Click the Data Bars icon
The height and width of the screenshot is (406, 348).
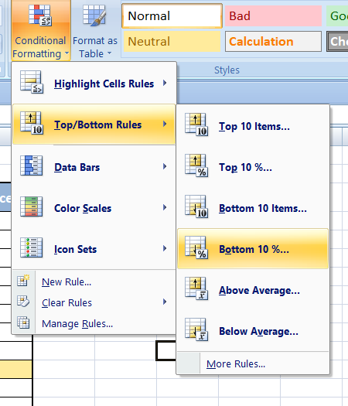pos(32,165)
